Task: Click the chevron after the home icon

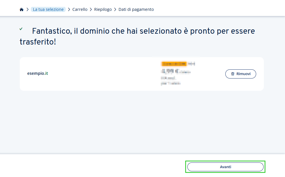Action: 27,9
